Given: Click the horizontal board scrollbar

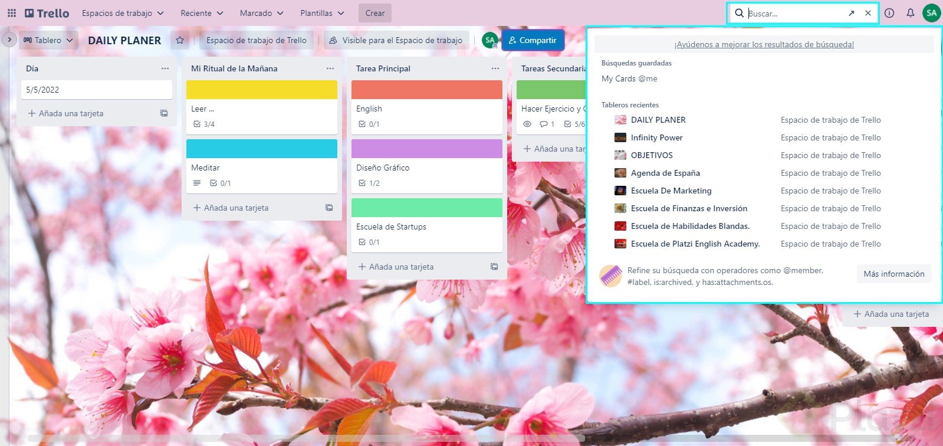Looking at the screenshot, I should (x=307, y=438).
